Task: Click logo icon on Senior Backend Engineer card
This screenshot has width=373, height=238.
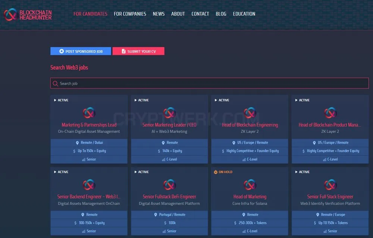Action: click(x=89, y=185)
